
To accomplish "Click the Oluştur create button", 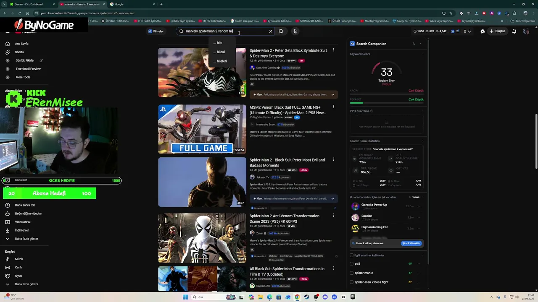I will tap(497, 31).
